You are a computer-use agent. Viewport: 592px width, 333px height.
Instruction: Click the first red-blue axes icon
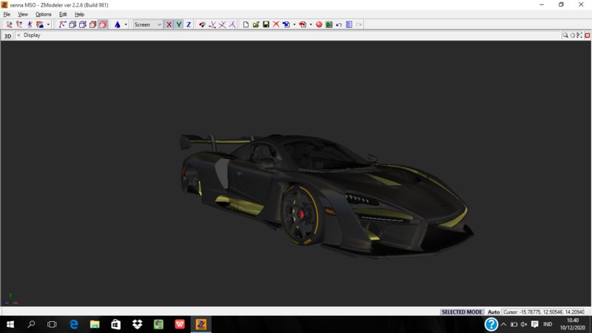212,24
